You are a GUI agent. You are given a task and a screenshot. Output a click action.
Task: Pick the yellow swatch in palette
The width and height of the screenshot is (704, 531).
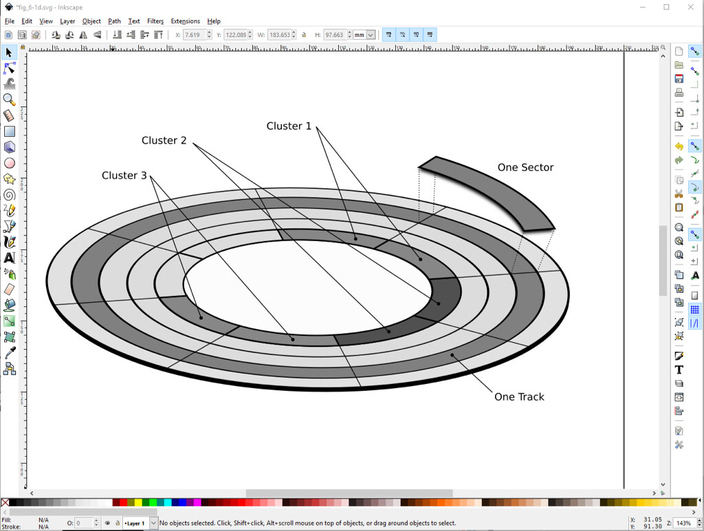139,503
